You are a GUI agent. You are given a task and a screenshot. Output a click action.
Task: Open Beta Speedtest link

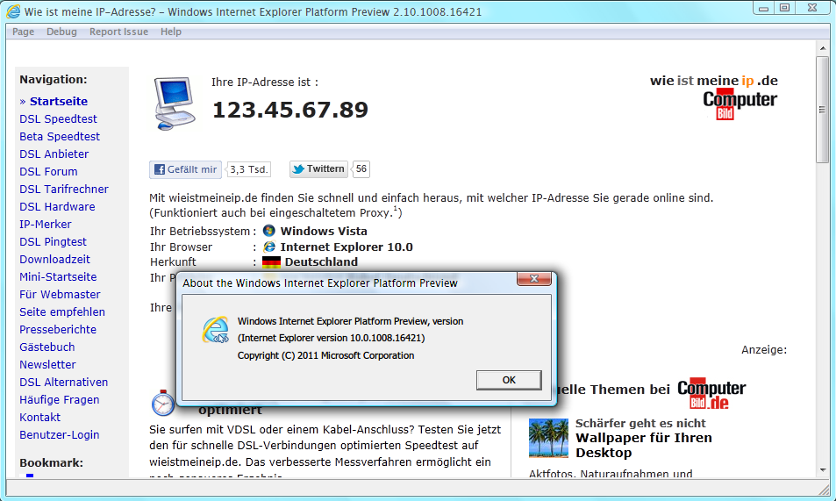click(60, 137)
